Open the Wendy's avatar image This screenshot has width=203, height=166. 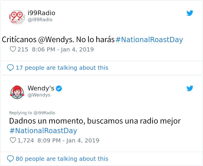[x=17, y=92]
